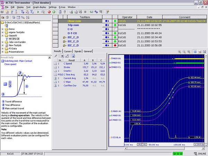Image resolution: width=208 pixels, height=156 pixels.
Task: Click the grid view icon above graph
Action: point(195,51)
